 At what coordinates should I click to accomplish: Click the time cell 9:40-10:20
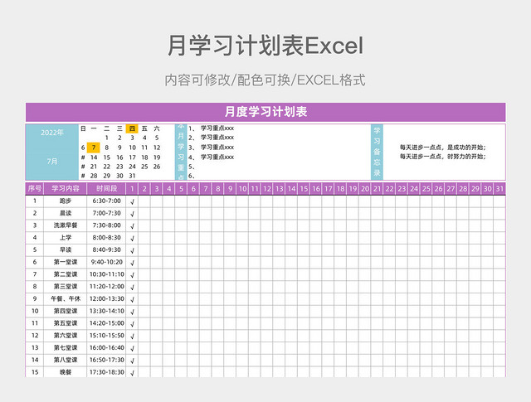[106, 262]
